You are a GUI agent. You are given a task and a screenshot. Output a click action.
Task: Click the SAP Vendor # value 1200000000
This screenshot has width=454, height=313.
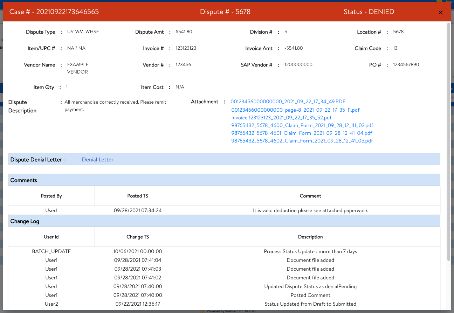tap(298, 64)
